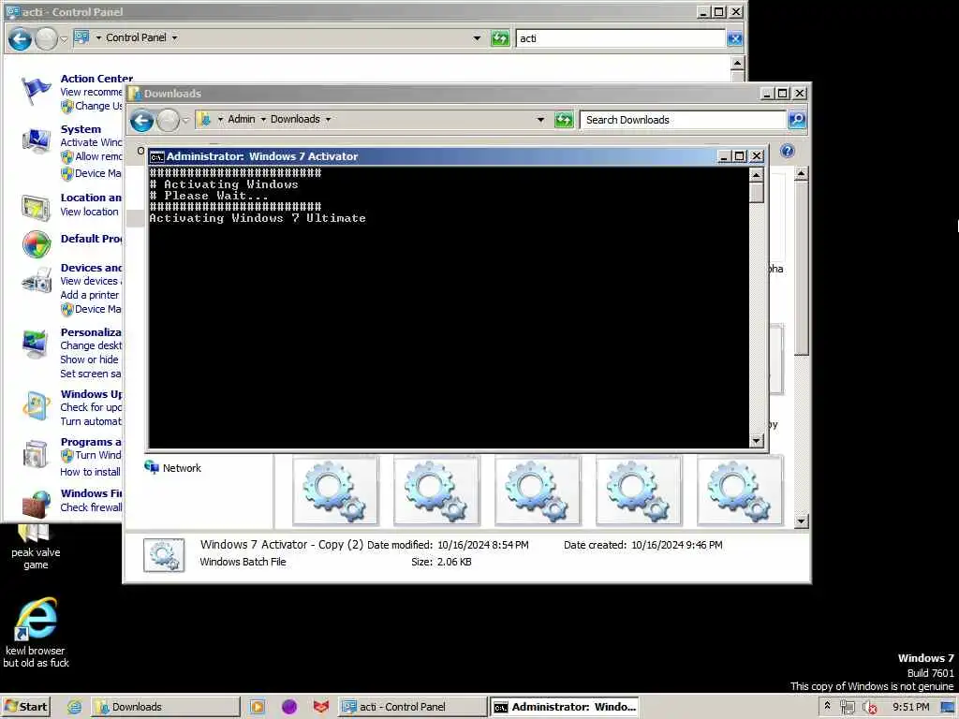This screenshot has width=959, height=719.
Task: Open the Downloads window help icon
Action: point(787,151)
